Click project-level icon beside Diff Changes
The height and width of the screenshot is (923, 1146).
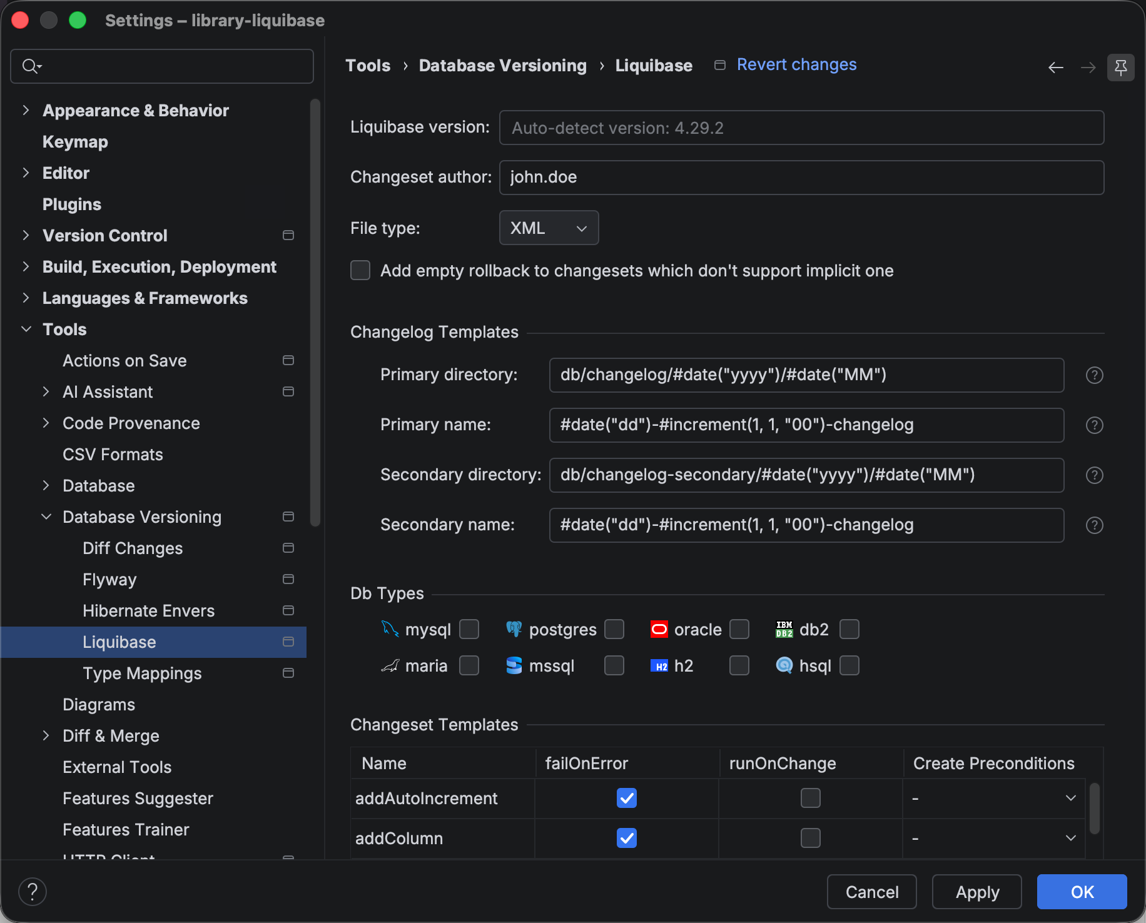coord(288,548)
